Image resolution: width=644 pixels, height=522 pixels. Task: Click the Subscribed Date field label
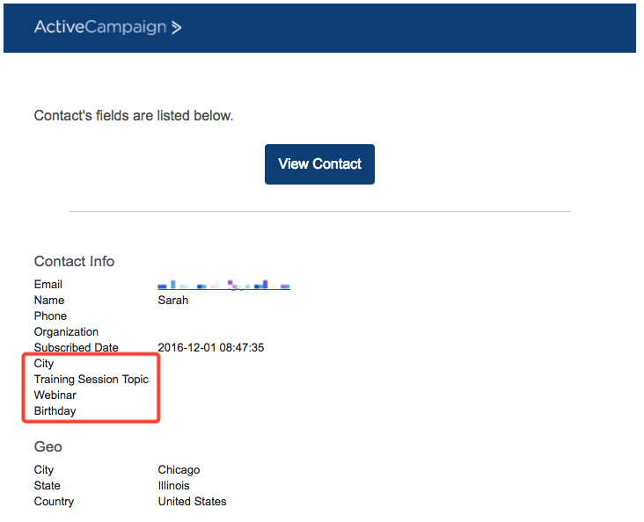tap(76, 348)
